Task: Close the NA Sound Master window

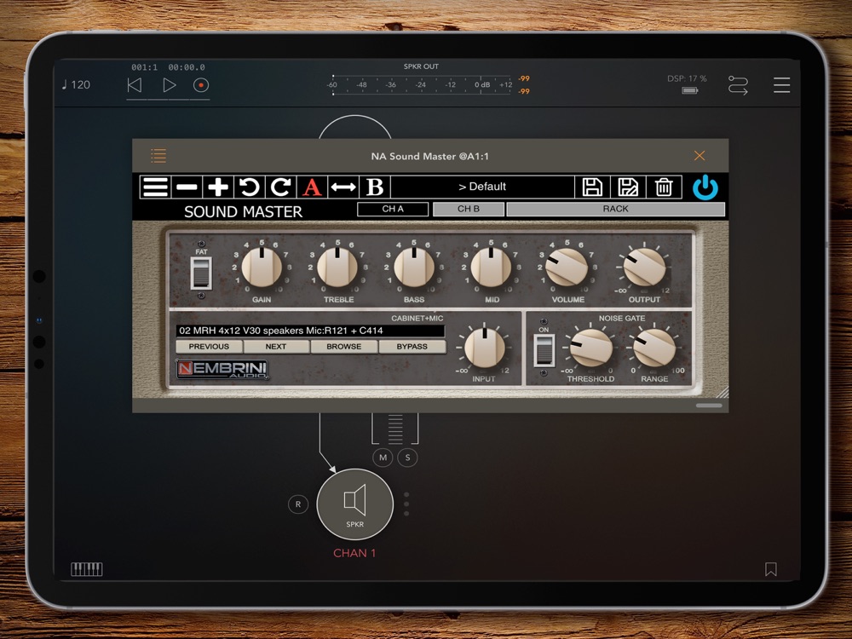Action: click(699, 156)
